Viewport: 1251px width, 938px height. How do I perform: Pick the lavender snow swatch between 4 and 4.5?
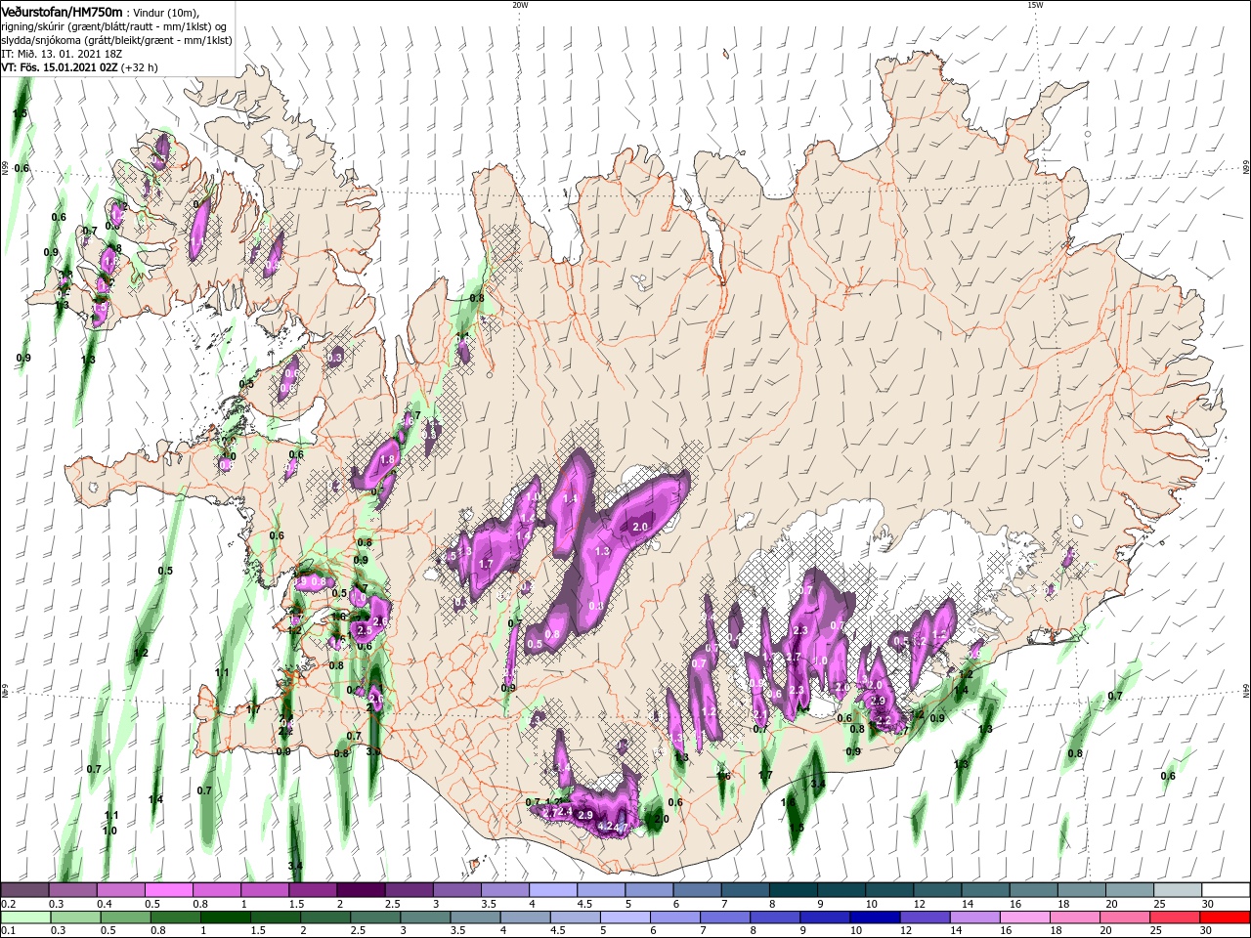pyautogui.click(x=552, y=890)
